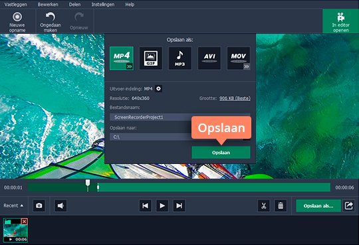This screenshot has width=359, height=245.
Task: Select GIF as the save format
Action: click(151, 58)
